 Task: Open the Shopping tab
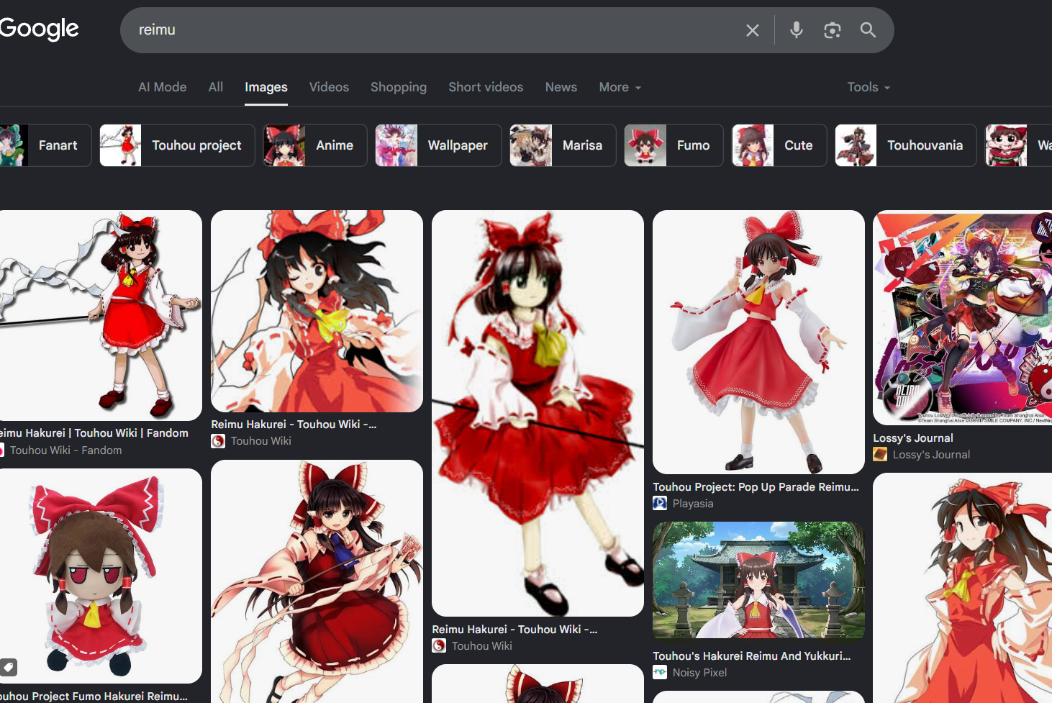pos(399,87)
